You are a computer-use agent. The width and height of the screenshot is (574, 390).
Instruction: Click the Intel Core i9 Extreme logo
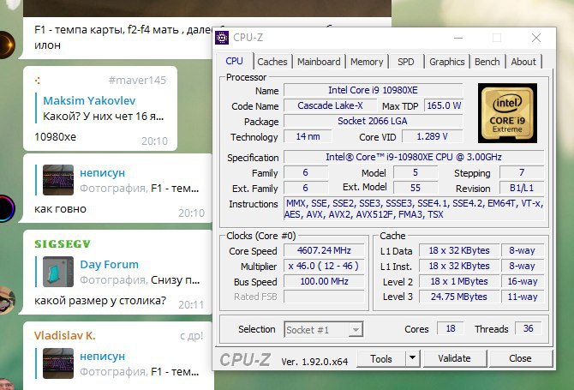point(507,113)
